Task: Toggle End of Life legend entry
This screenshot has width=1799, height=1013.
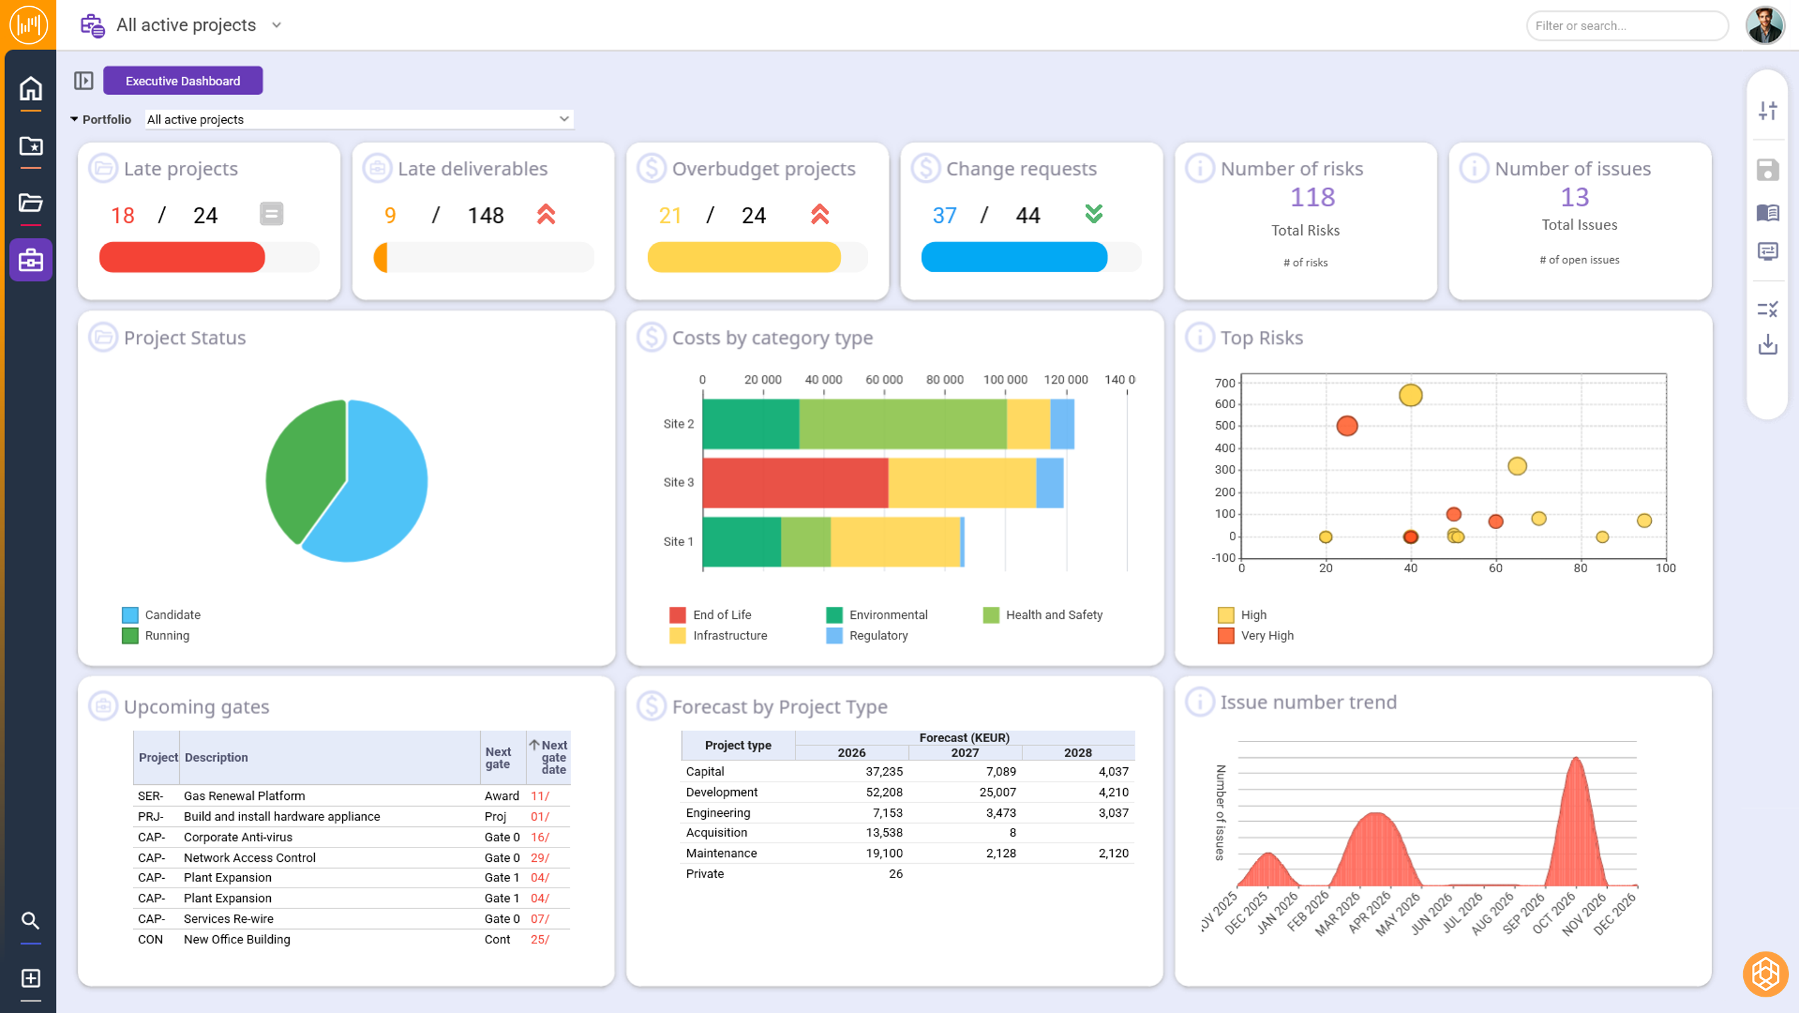Action: [x=710, y=615]
